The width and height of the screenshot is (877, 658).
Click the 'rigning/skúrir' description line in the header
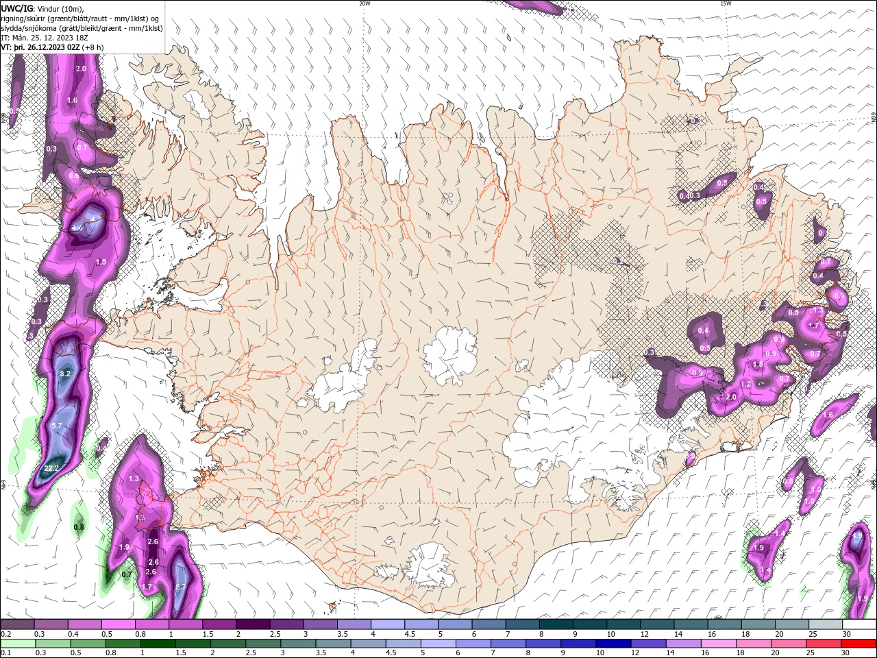pyautogui.click(x=80, y=19)
